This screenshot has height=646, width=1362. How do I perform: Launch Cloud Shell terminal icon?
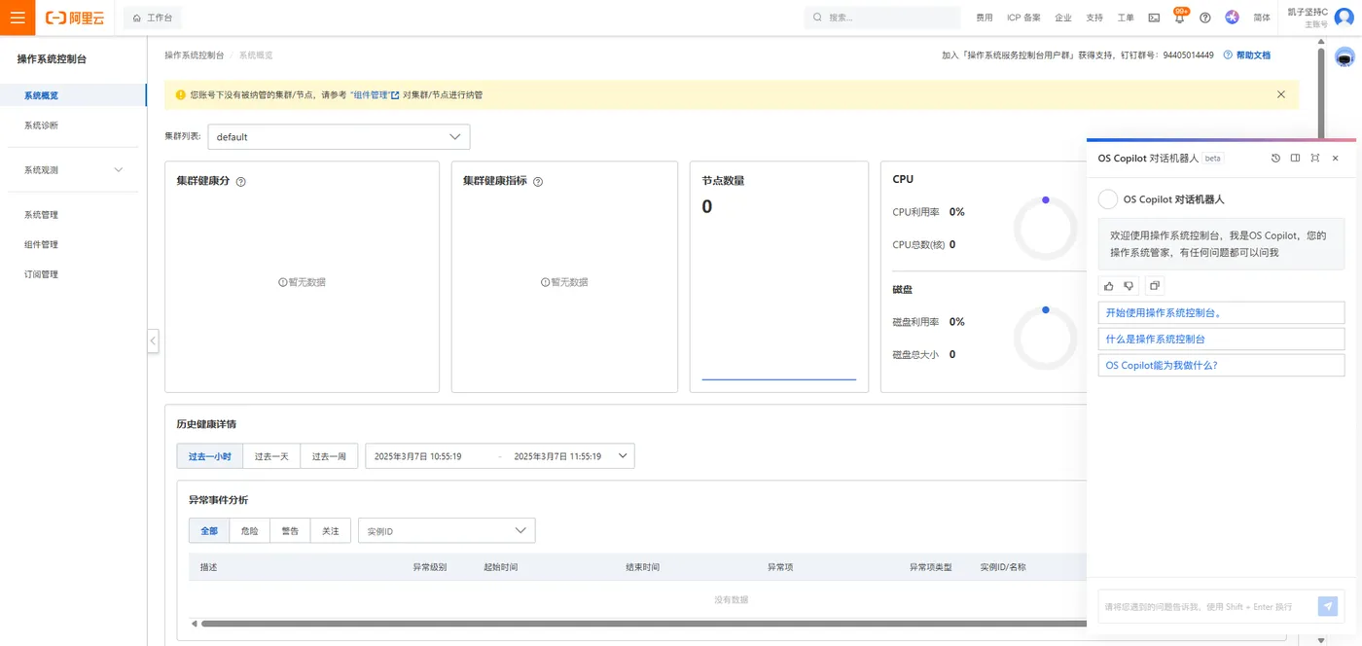1154,18
